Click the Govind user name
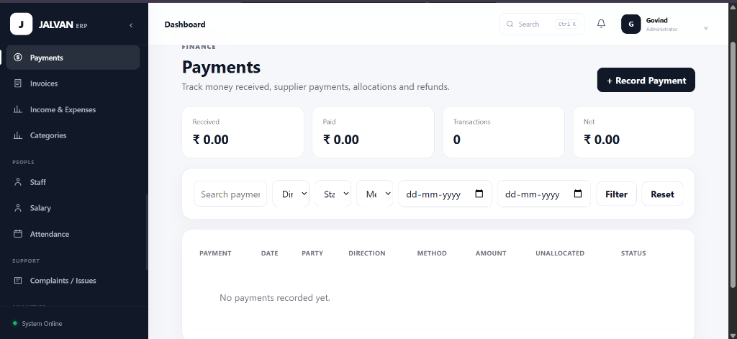The width and height of the screenshot is (737, 339). tap(656, 20)
